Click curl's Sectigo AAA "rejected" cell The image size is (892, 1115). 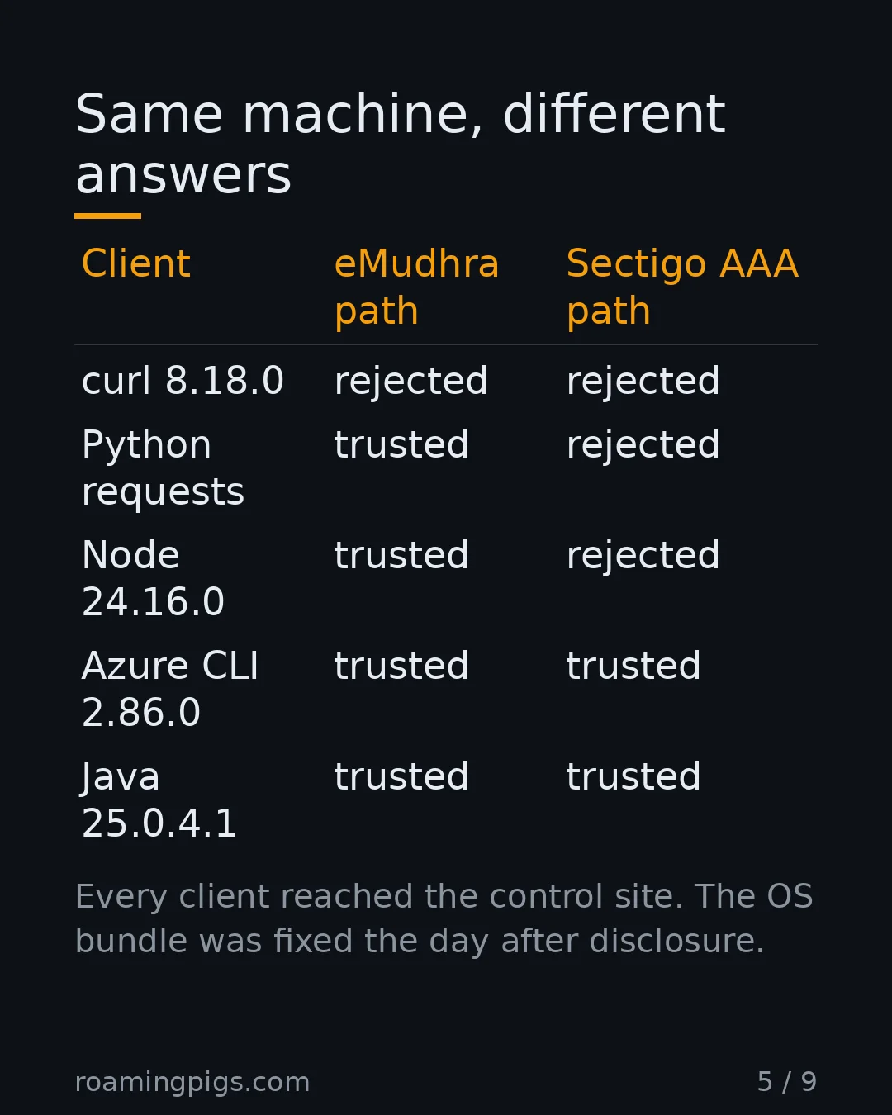pyautogui.click(x=643, y=382)
